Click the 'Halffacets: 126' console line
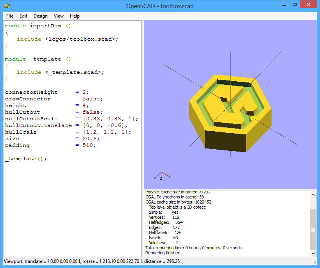 (165, 232)
